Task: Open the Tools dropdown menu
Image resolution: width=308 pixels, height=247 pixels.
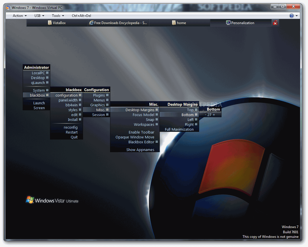Action: tap(58, 16)
